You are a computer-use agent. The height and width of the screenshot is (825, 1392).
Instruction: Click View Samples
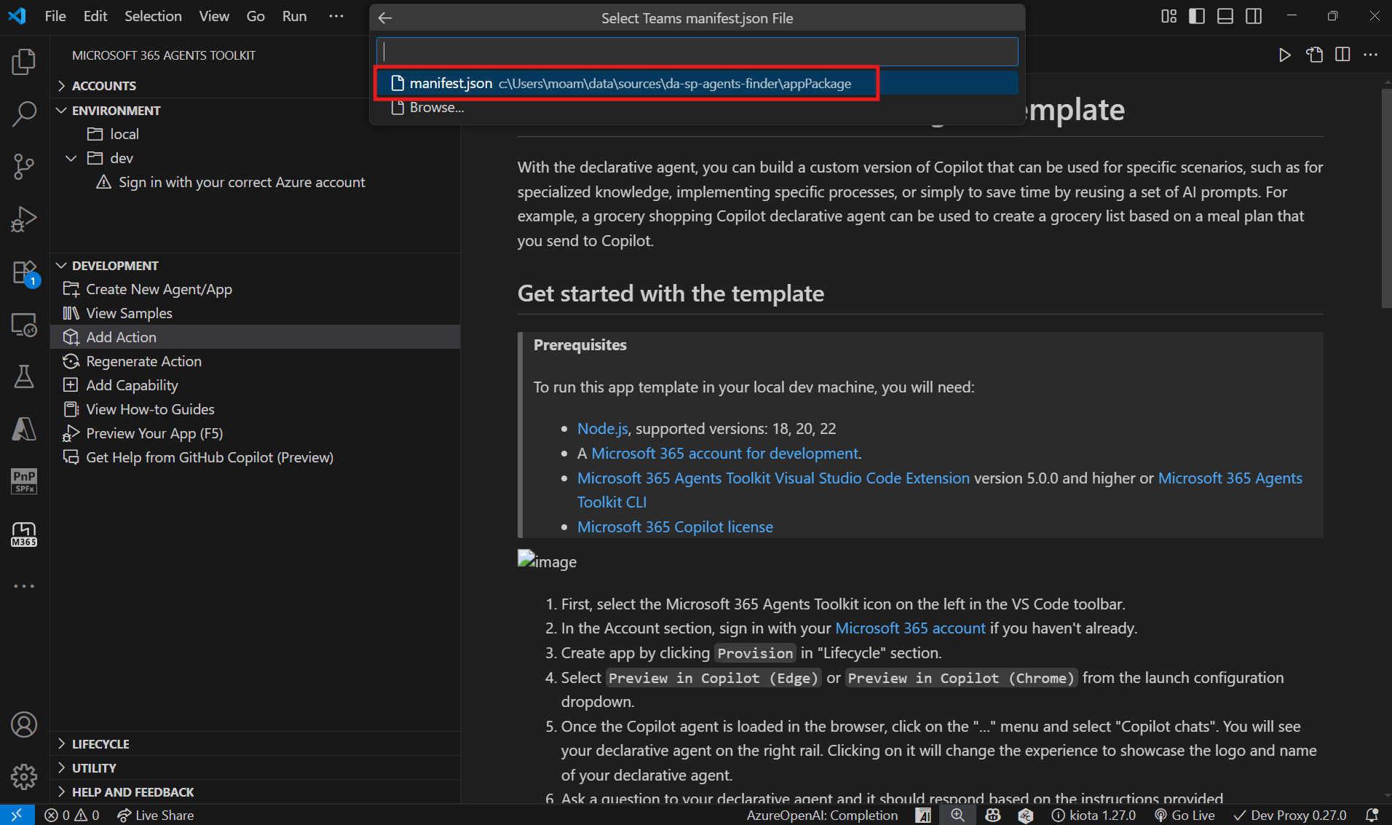pos(255,314)
